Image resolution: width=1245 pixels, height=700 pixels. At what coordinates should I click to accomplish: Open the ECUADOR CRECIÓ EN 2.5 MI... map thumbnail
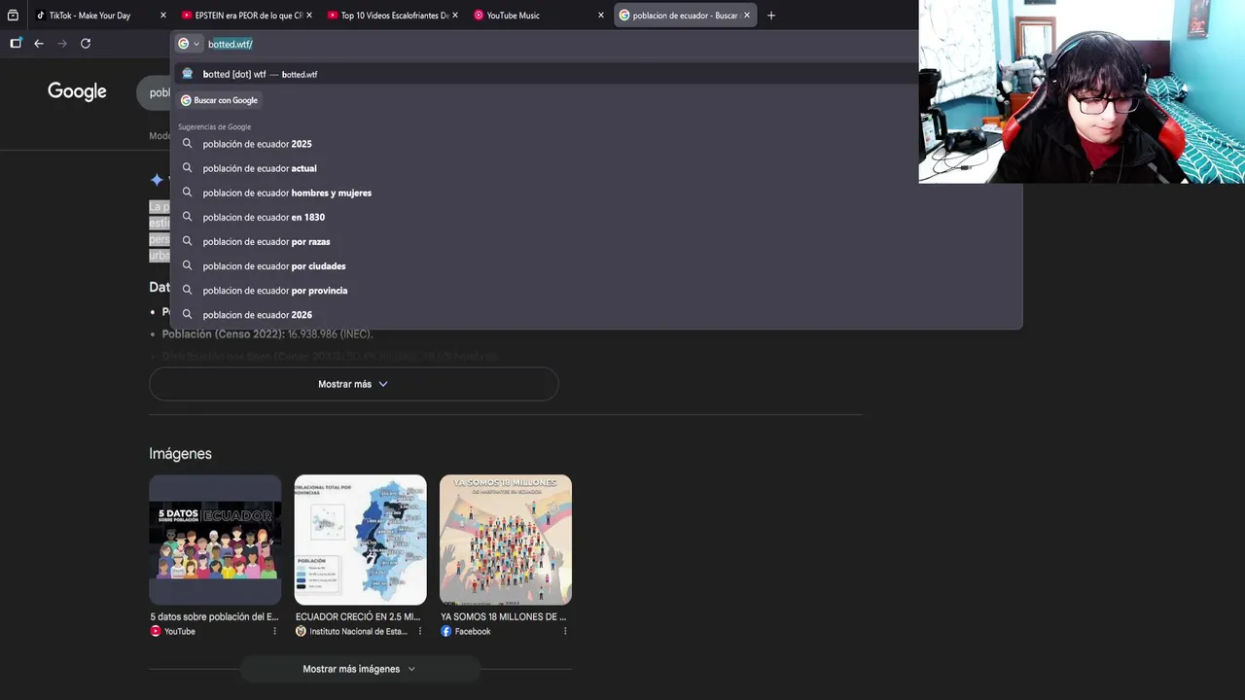coord(360,540)
